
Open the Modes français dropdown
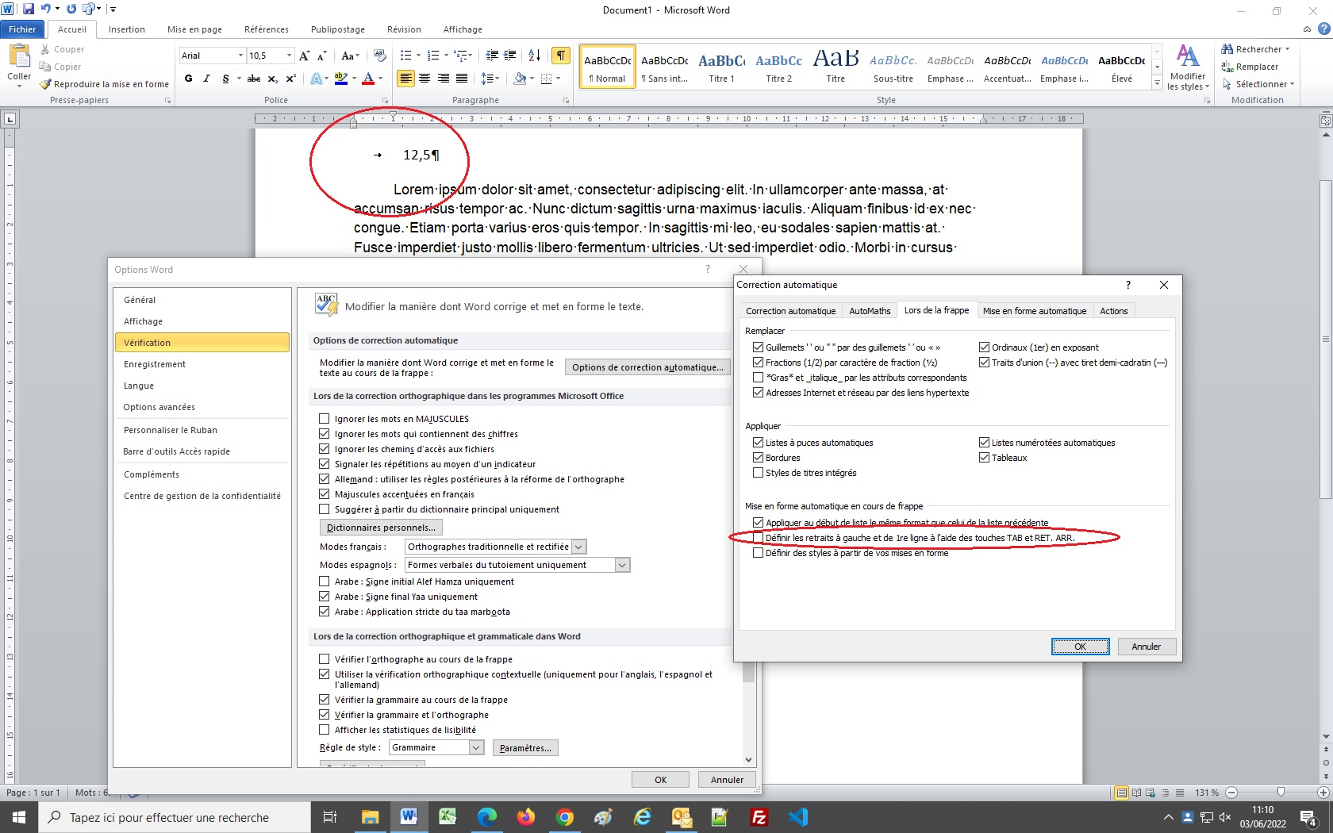coord(578,547)
